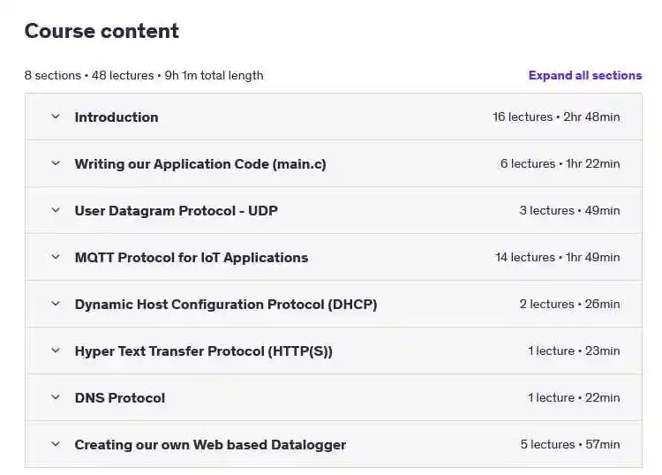This screenshot has height=475, width=662.
Task: Click the 16 lectures • 2hr 48min label
Action: tap(556, 117)
